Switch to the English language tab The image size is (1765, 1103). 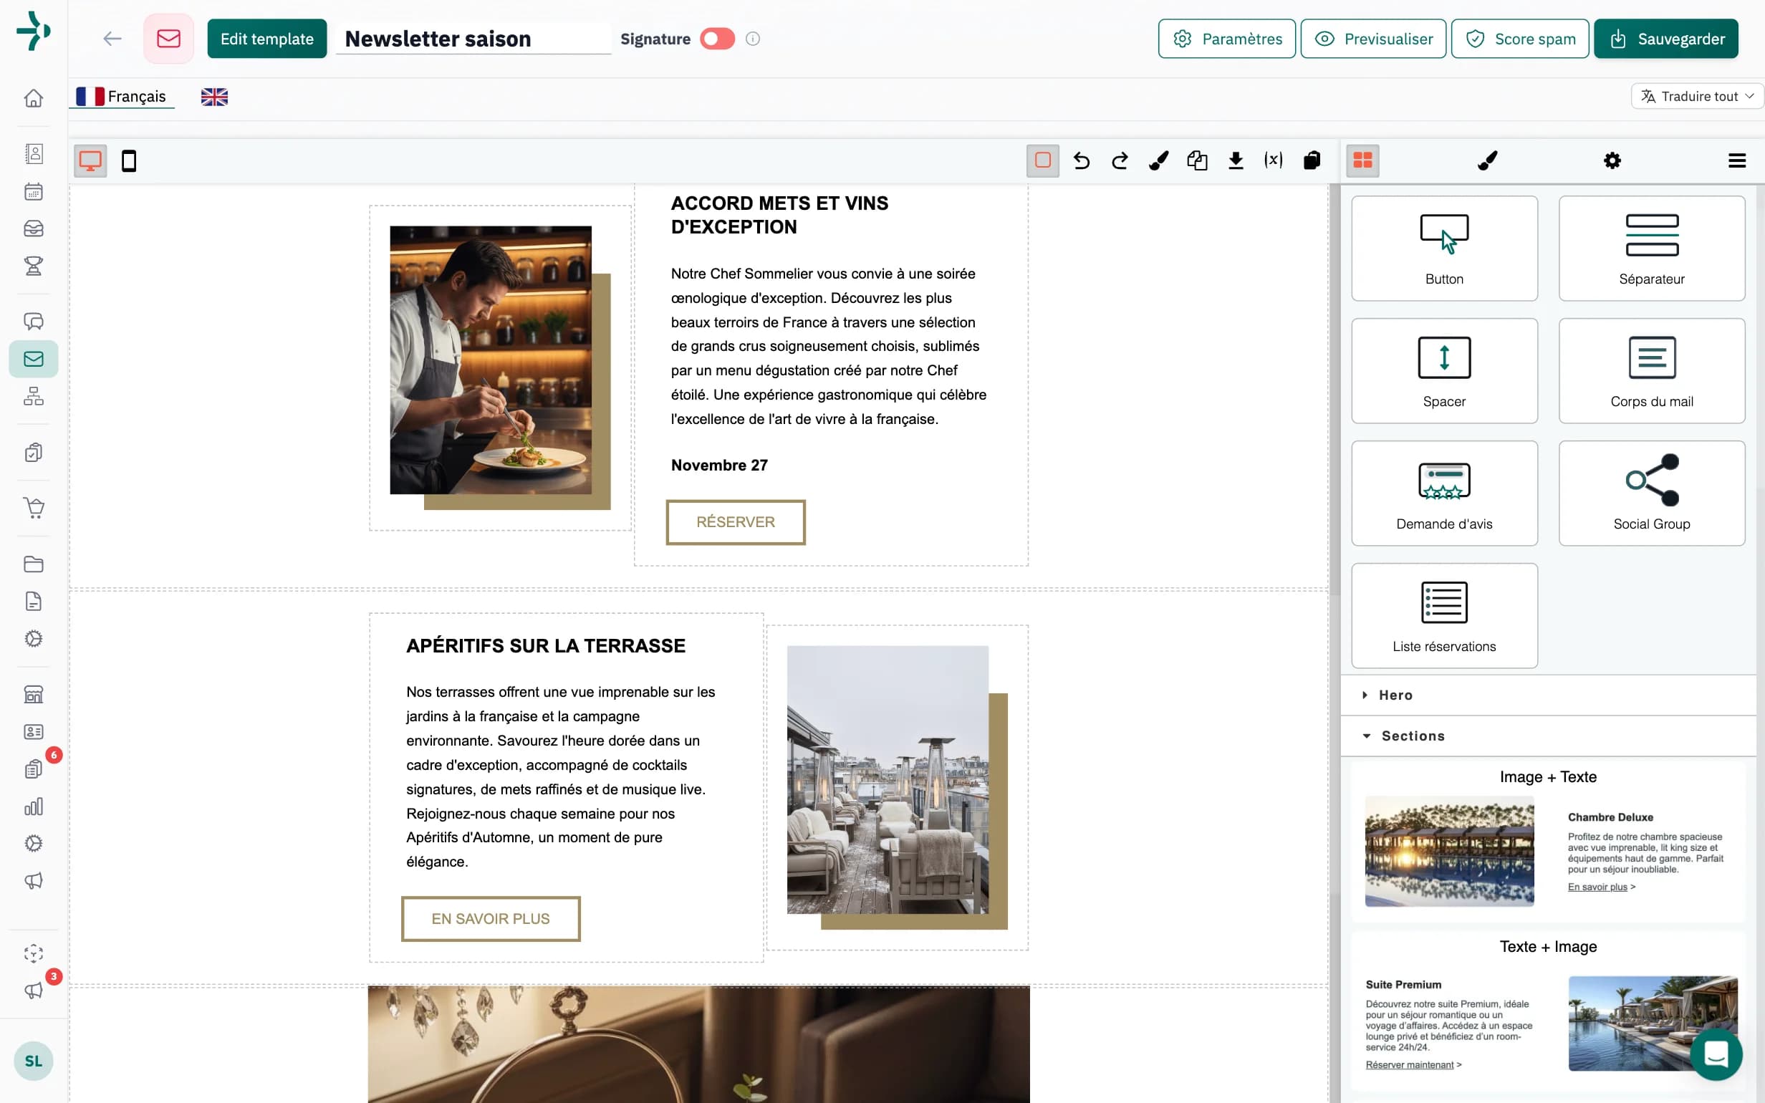point(213,95)
